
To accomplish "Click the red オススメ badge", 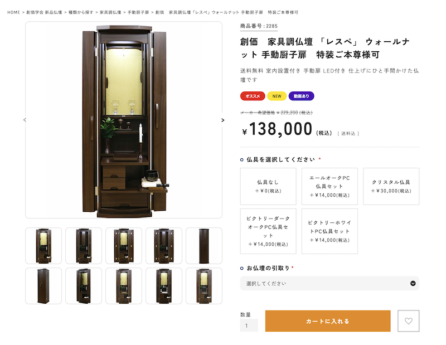I will 253,96.
